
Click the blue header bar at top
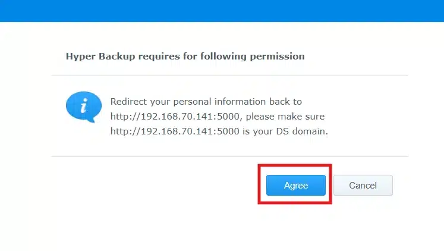click(222, 11)
